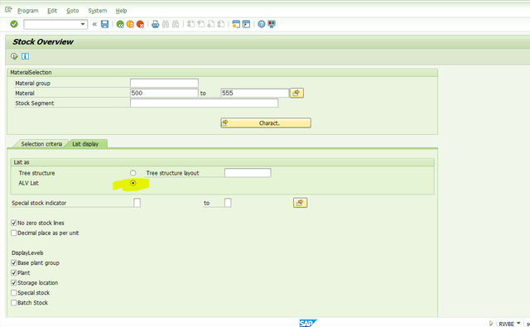Open the System menu

[x=98, y=11]
